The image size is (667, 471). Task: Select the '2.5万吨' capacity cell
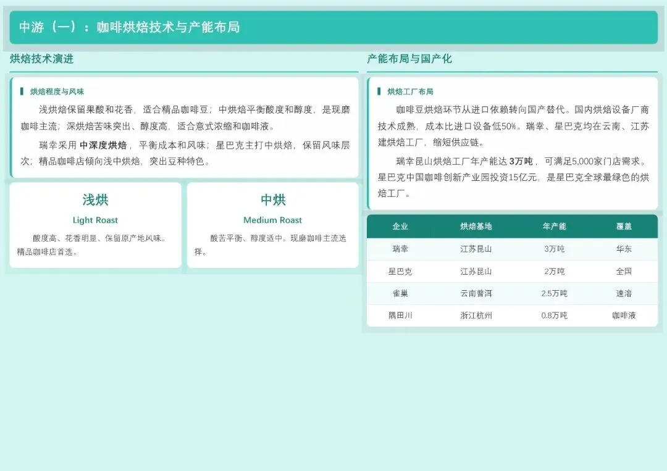point(554,293)
